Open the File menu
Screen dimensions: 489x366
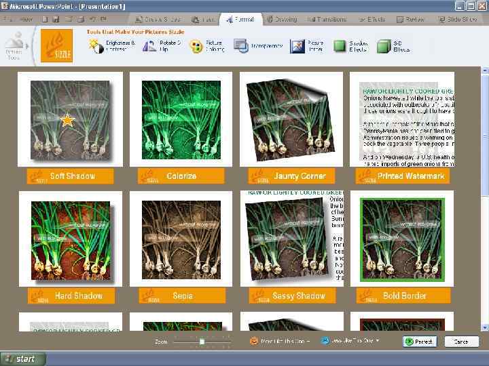pyautogui.click(x=7, y=19)
